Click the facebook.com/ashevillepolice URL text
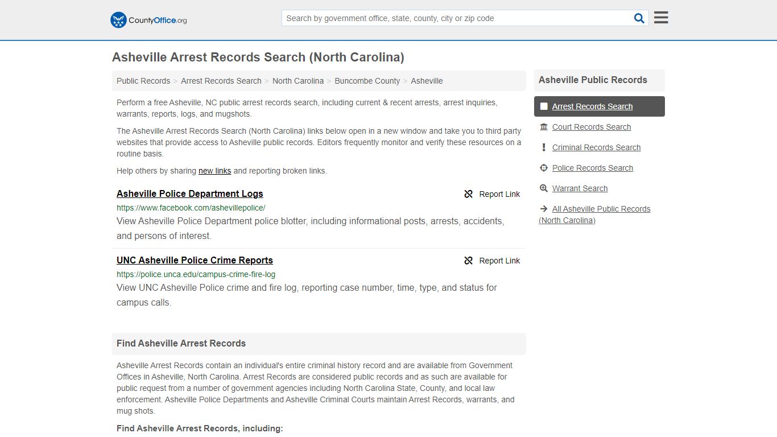Screen dimensions: 777x437 pos(191,208)
